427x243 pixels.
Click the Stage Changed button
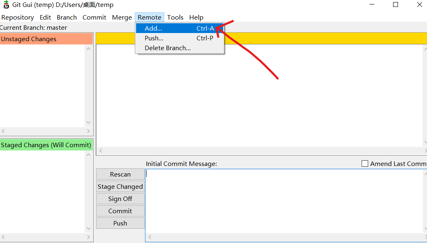coord(121,186)
